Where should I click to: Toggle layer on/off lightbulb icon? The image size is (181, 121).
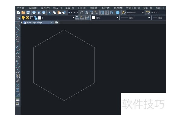(23, 18)
